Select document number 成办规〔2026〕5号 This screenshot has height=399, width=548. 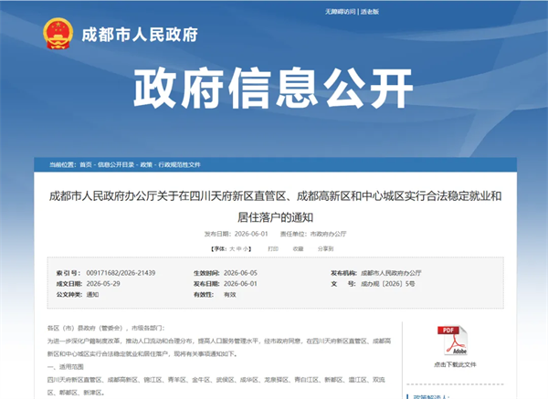click(388, 284)
